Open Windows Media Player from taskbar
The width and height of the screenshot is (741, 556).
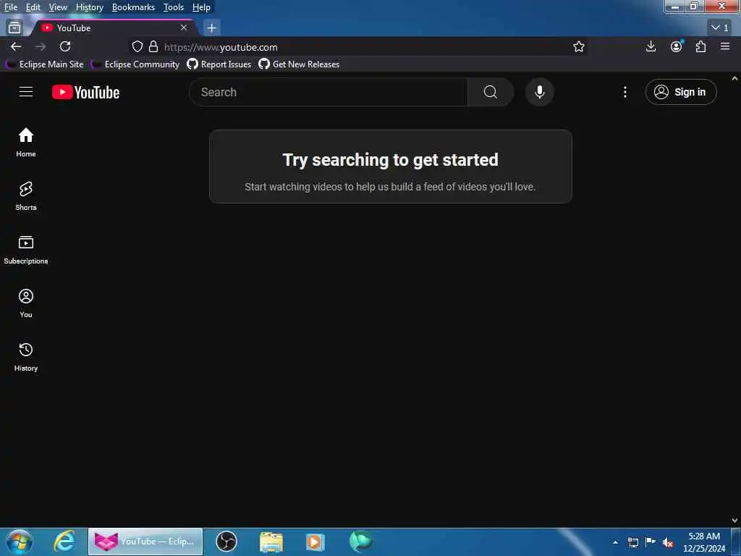(316, 542)
